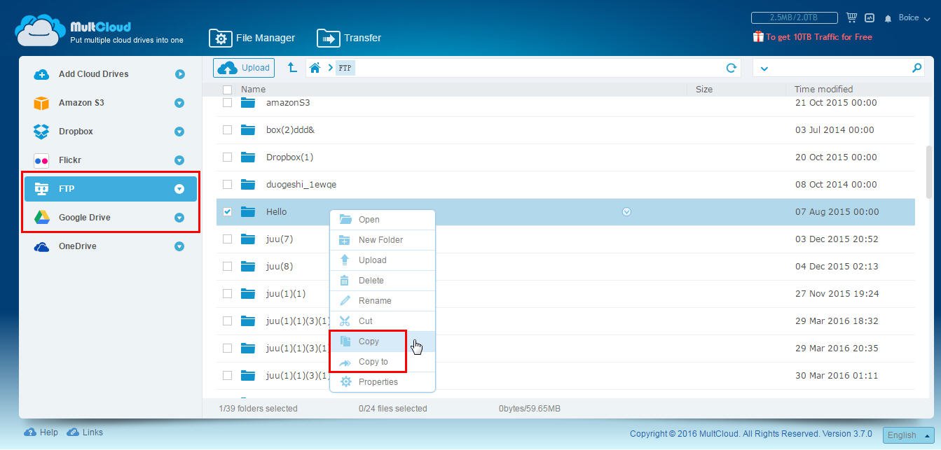941x450 pixels.
Task: Open the Links link in footer
Action: tap(85, 433)
